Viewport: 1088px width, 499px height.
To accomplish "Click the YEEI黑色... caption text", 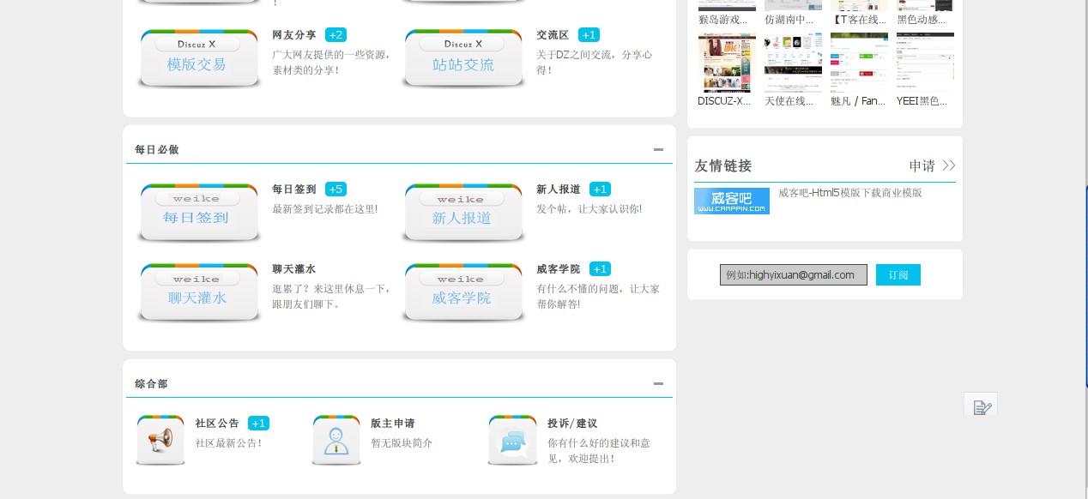I will click(x=922, y=101).
